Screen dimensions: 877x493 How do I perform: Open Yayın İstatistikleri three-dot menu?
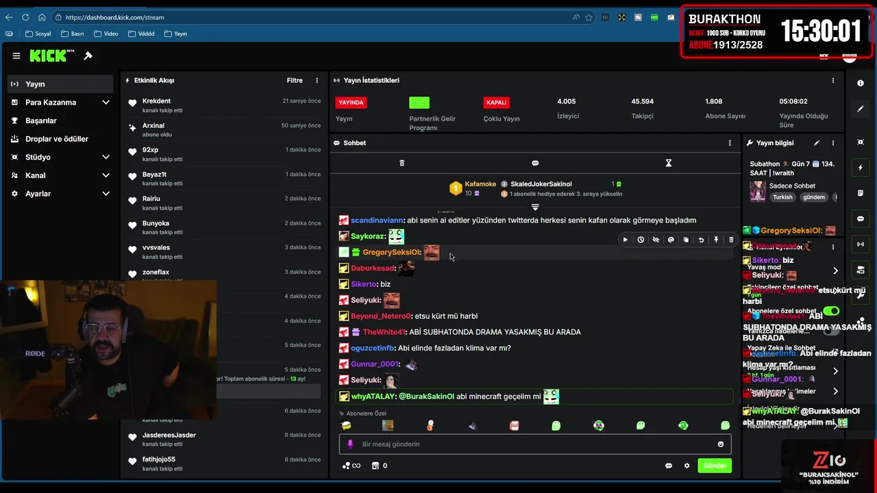pos(833,80)
